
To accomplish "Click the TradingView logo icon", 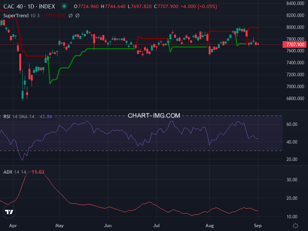I will 9,212.
